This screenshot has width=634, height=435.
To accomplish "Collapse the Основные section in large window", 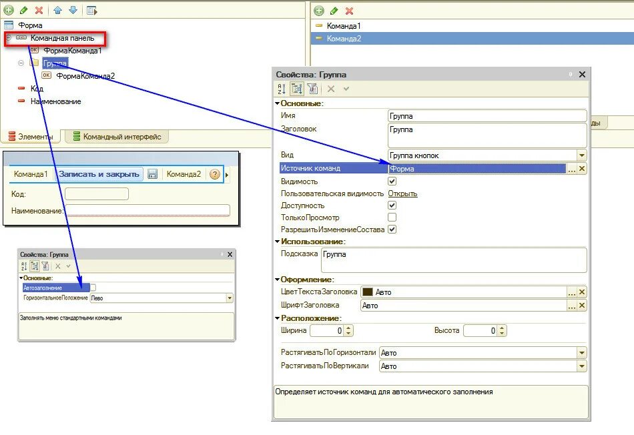I will click(x=278, y=103).
